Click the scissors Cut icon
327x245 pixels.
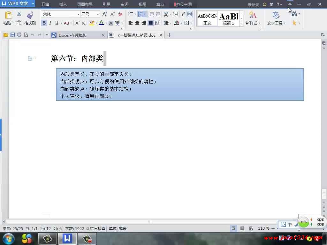click(19, 14)
